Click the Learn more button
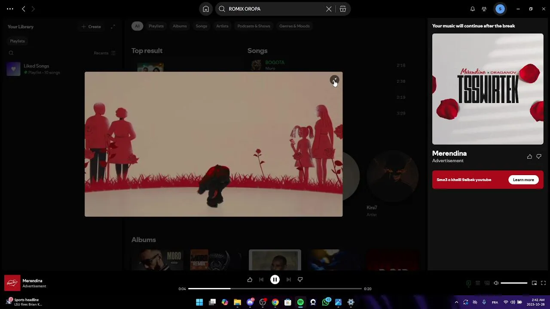This screenshot has height=309, width=550. click(523, 180)
